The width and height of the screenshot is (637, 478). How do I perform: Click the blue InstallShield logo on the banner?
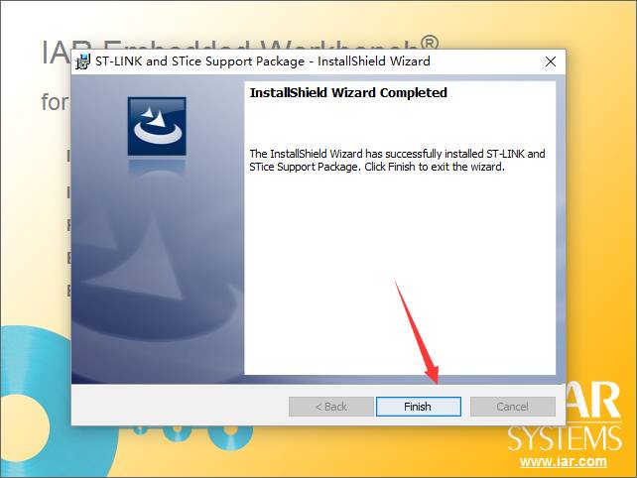point(157,126)
